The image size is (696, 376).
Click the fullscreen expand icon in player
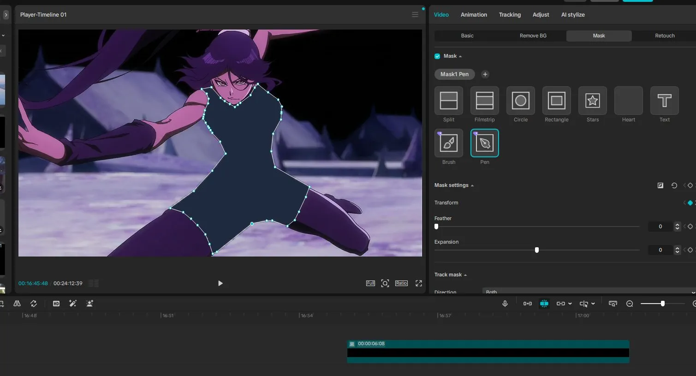coord(419,283)
